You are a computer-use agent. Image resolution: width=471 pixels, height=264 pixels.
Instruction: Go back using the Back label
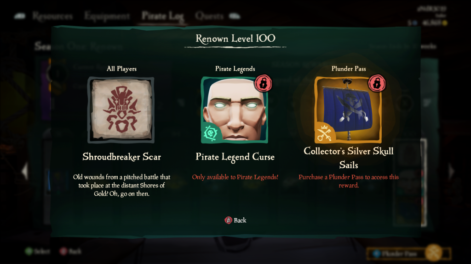pos(240,220)
